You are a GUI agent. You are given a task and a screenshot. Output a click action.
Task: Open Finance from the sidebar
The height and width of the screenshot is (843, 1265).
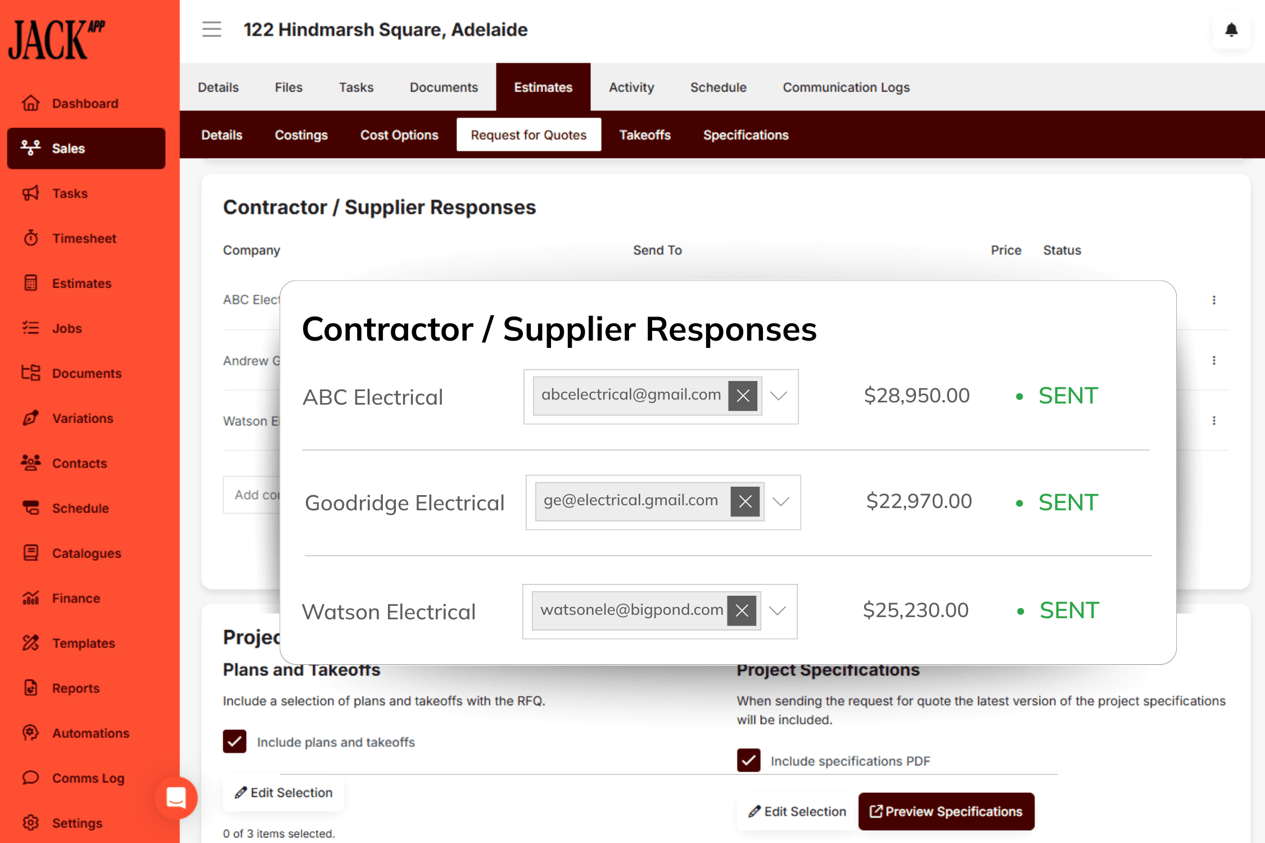point(76,598)
